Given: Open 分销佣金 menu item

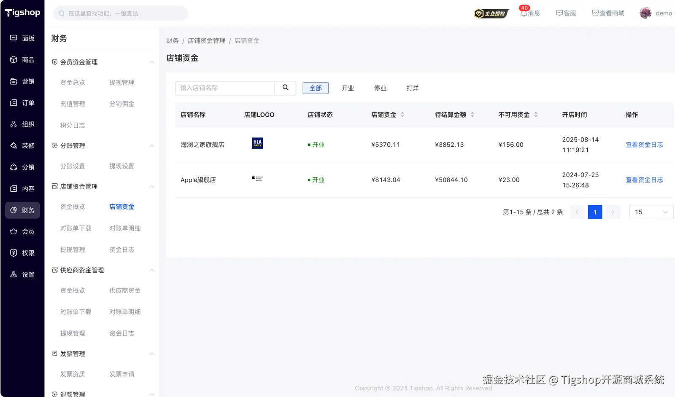Looking at the screenshot, I should 122,104.
